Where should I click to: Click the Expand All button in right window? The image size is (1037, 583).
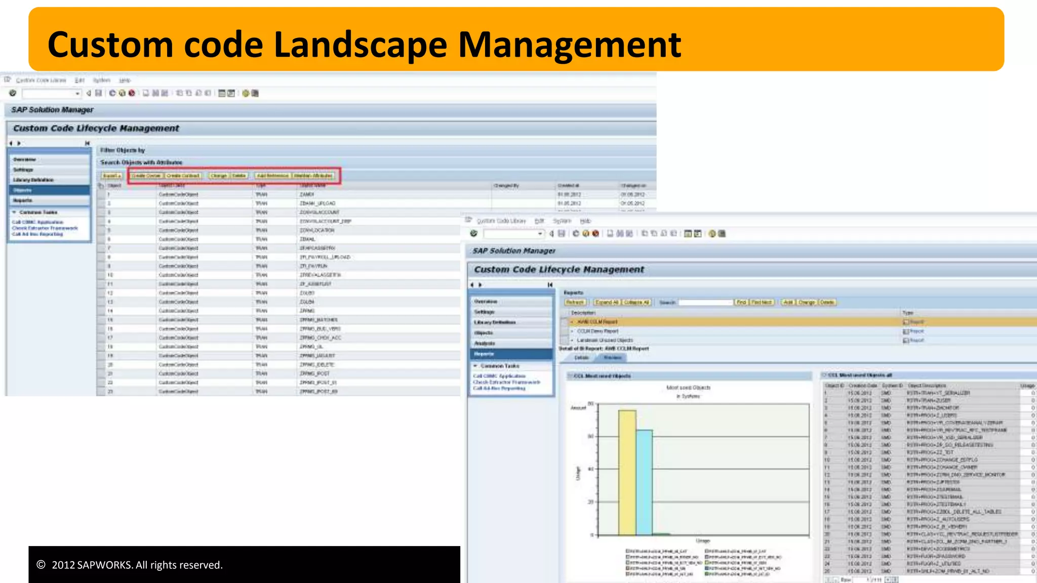607,302
